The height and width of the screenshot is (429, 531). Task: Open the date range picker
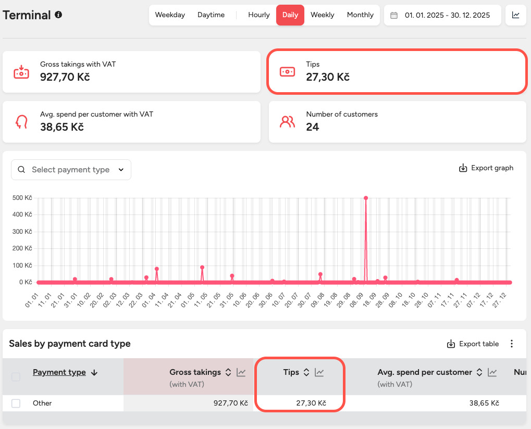442,15
